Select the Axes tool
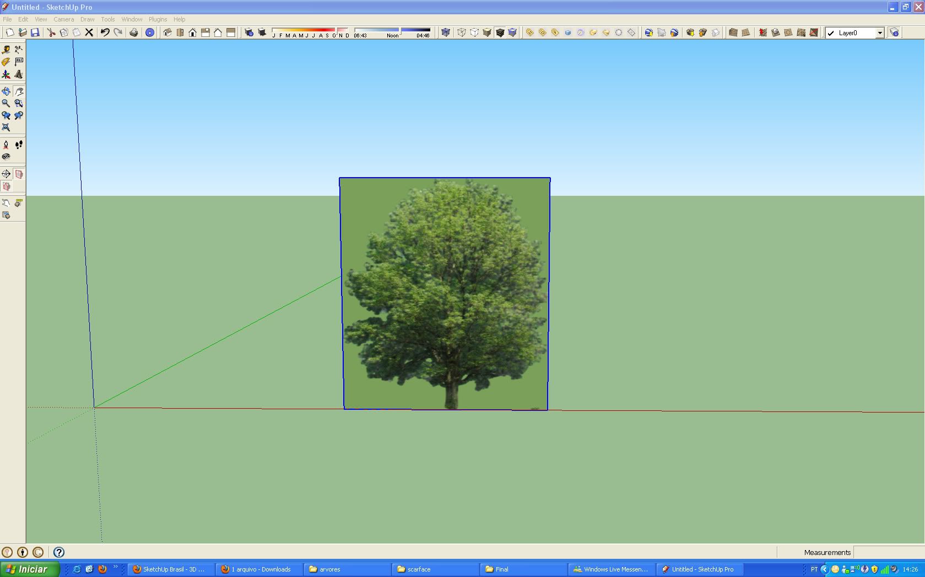This screenshot has width=925, height=577. click(6, 74)
